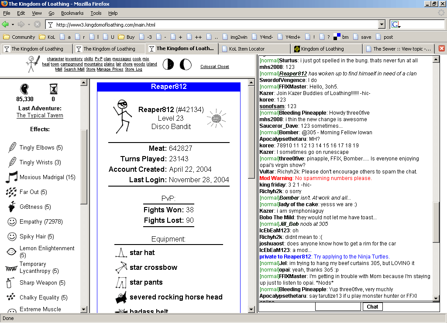Click the Forward navigation arrow
Viewport: 447px width, 323px height.
click(x=21, y=24)
